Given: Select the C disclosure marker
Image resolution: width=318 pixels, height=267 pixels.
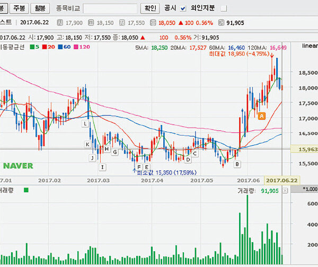Looking at the screenshot, I should [195, 154].
